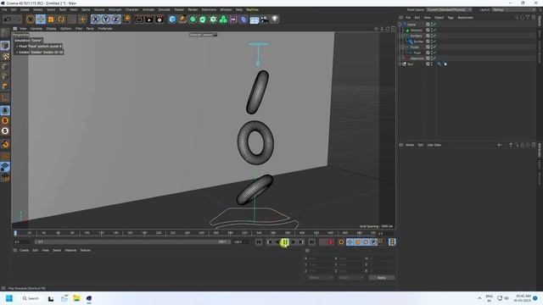543x305 pixels.
Task: Open the viewport Cameras menu
Action: (x=36, y=29)
